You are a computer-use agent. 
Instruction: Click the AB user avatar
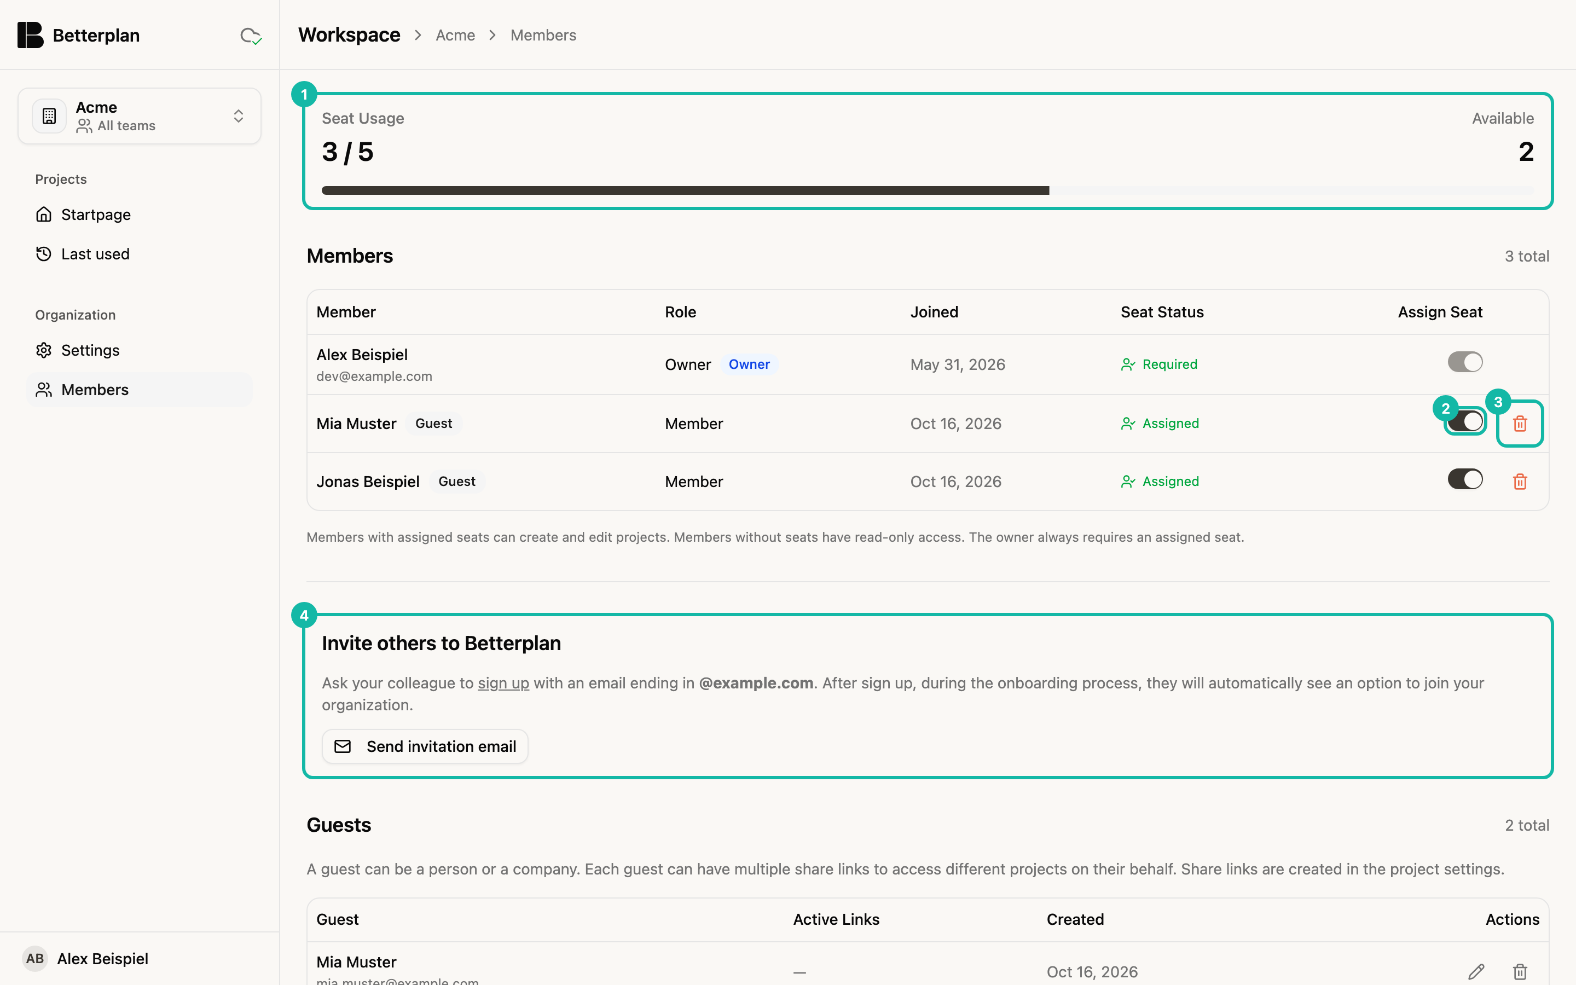[35, 958]
